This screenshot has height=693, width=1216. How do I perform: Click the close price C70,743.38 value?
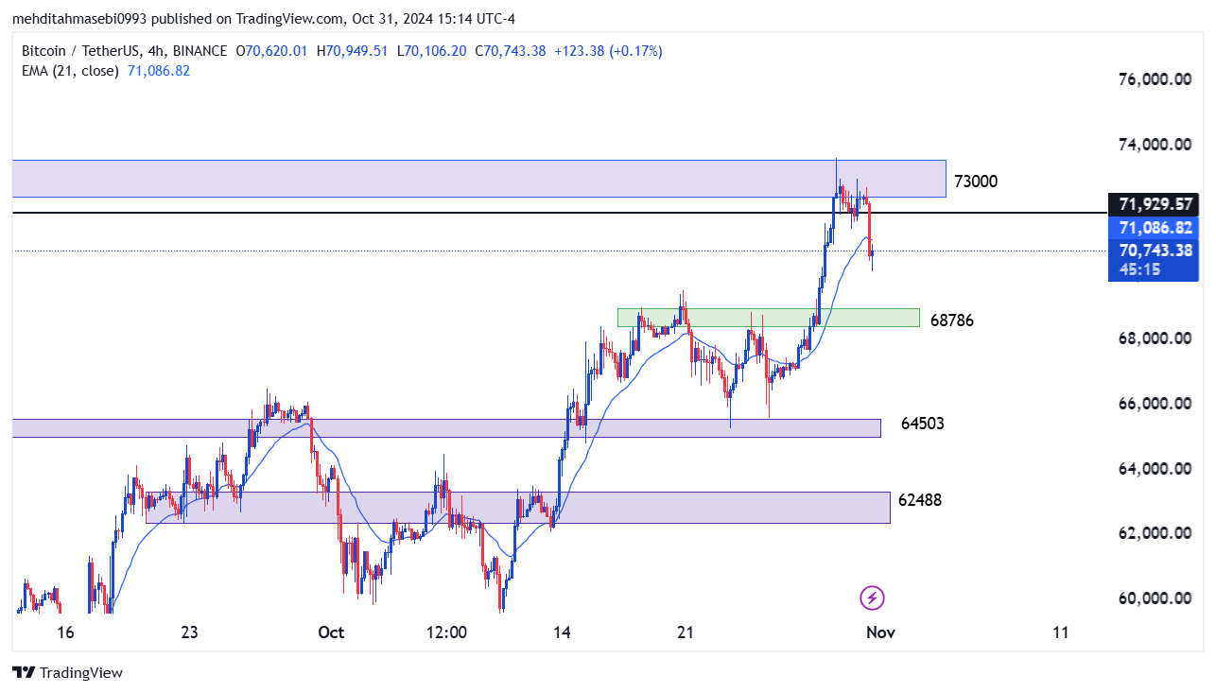[511, 51]
